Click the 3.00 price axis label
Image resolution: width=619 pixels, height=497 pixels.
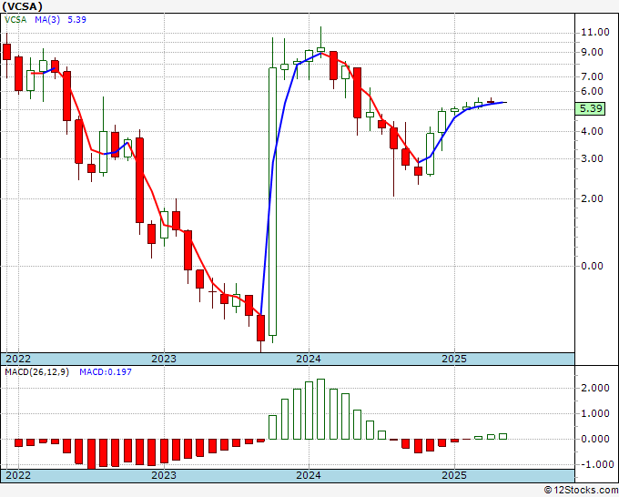593,158
